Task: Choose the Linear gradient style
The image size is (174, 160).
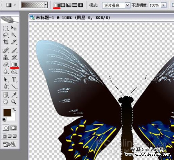Action: coord(57,5)
